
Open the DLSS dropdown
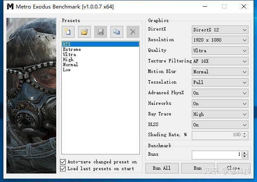point(220,125)
